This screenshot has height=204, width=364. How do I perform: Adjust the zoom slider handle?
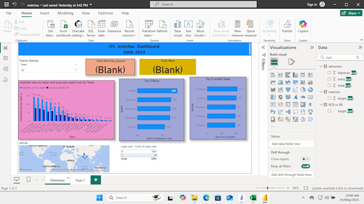(268, 188)
